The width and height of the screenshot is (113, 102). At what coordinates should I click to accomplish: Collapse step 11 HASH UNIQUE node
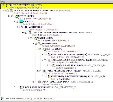click(22, 27)
